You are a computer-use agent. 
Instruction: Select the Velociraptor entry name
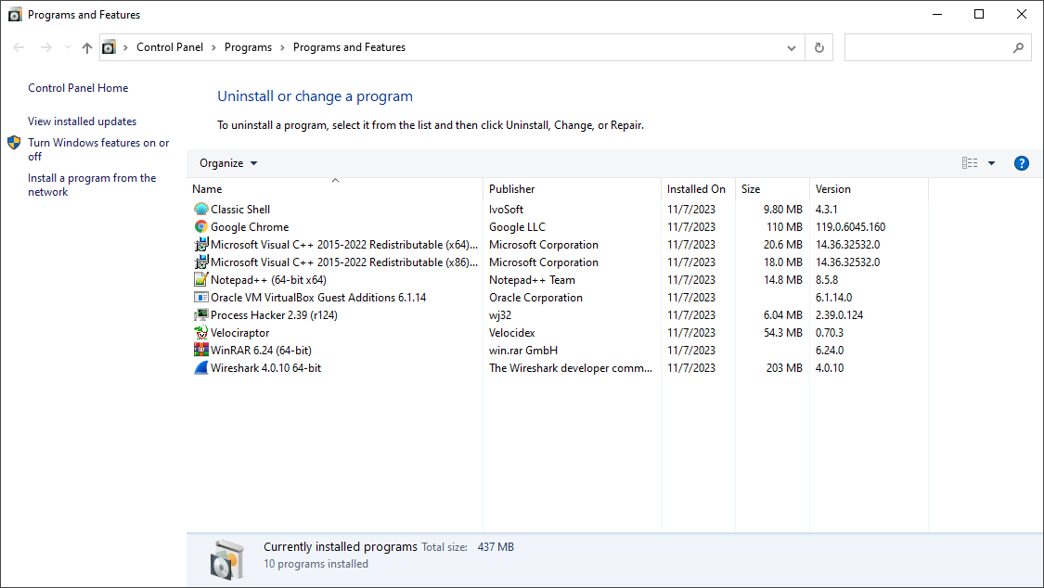tap(239, 333)
